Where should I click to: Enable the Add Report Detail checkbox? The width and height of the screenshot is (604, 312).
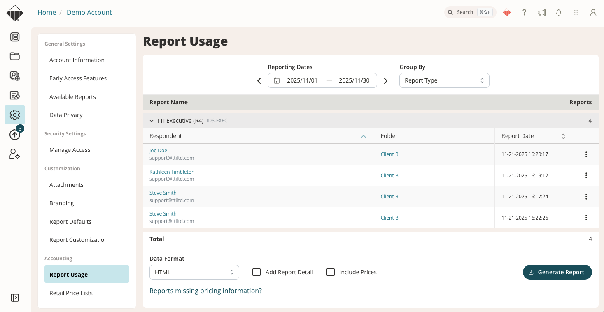[x=257, y=272]
